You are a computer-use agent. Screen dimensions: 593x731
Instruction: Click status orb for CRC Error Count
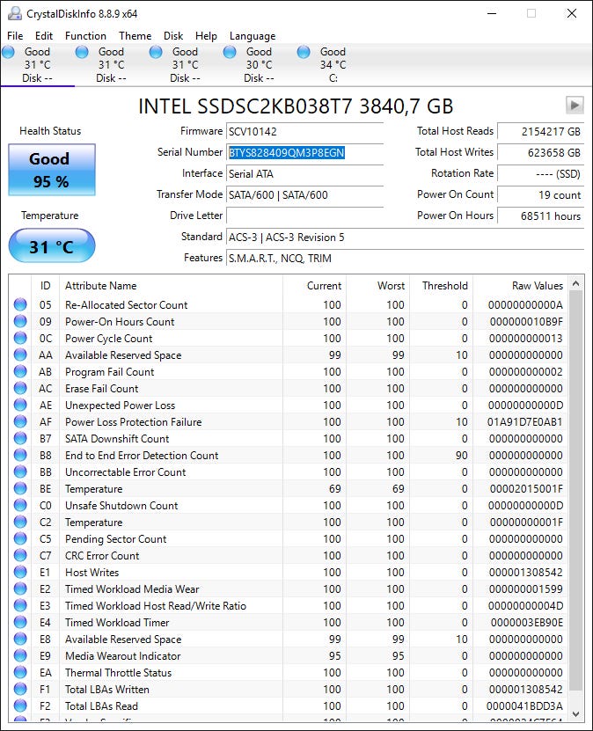(x=20, y=555)
